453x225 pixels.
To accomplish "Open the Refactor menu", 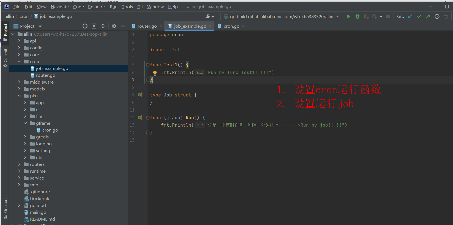I will click(x=96, y=7).
